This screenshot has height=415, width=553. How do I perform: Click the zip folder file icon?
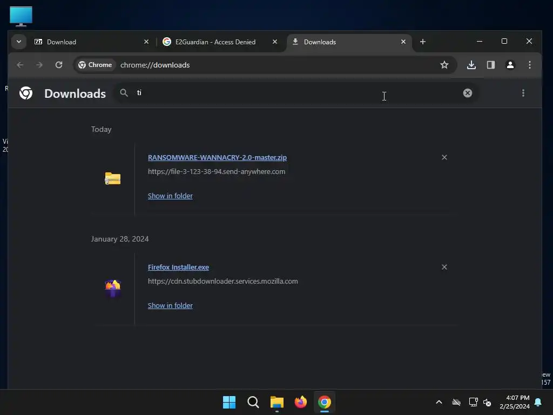coord(113,178)
